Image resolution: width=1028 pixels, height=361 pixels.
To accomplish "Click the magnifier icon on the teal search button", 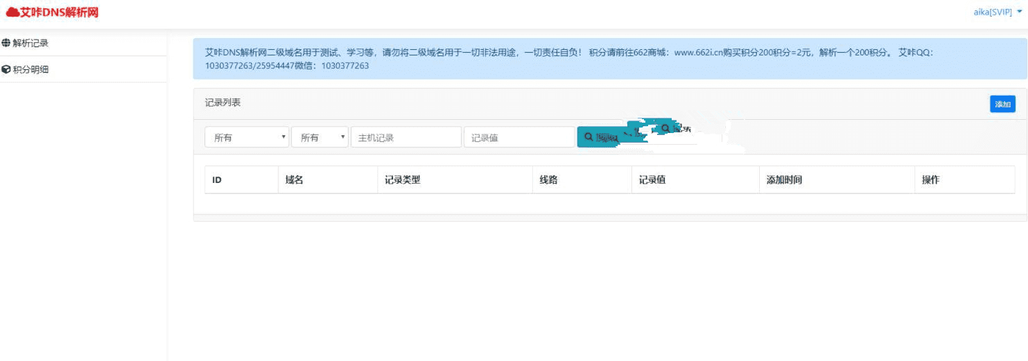I will [589, 137].
